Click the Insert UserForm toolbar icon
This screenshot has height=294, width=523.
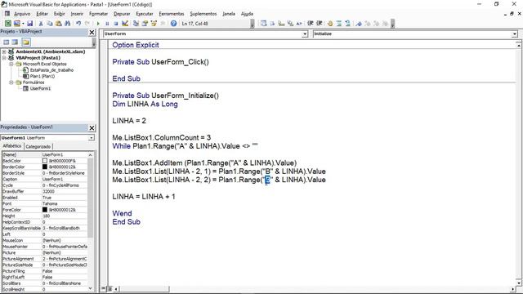coord(16,24)
